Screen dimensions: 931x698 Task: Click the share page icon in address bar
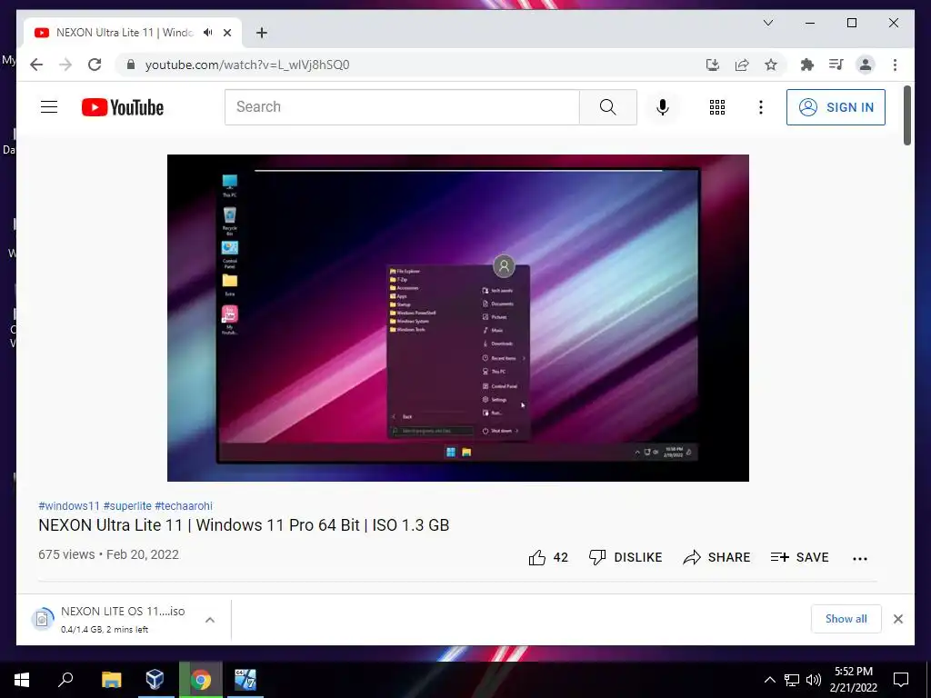(x=742, y=65)
